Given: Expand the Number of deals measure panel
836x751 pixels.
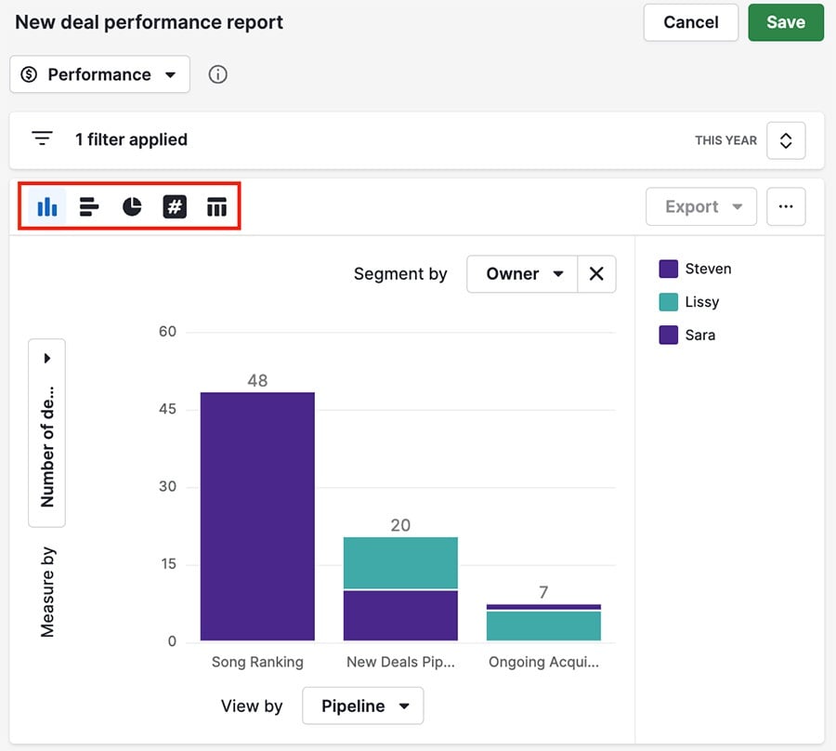Looking at the screenshot, I should 46,358.
